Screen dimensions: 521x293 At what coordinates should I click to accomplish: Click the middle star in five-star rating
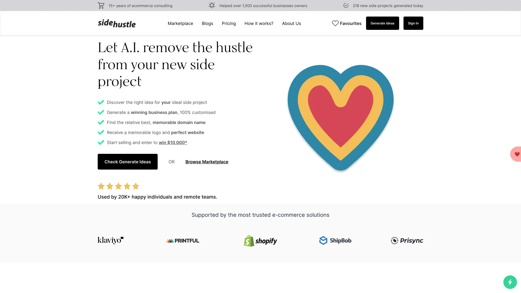pos(118,186)
